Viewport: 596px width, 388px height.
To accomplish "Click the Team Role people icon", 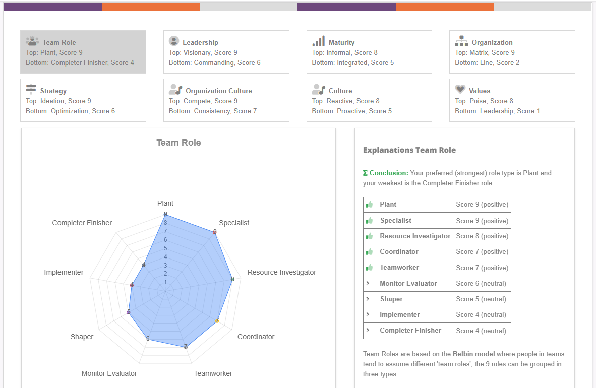I will 32,41.
